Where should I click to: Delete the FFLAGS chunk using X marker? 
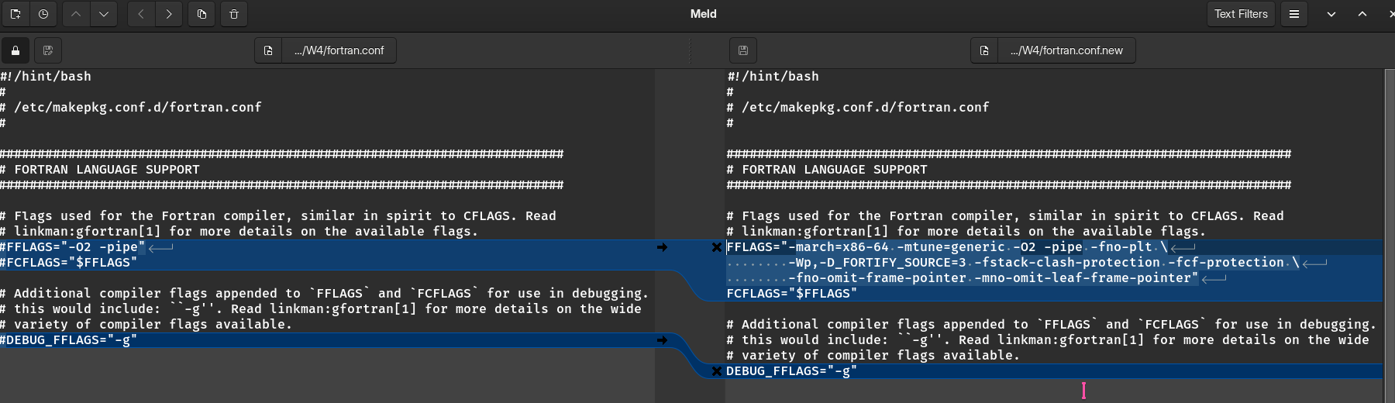coord(717,247)
